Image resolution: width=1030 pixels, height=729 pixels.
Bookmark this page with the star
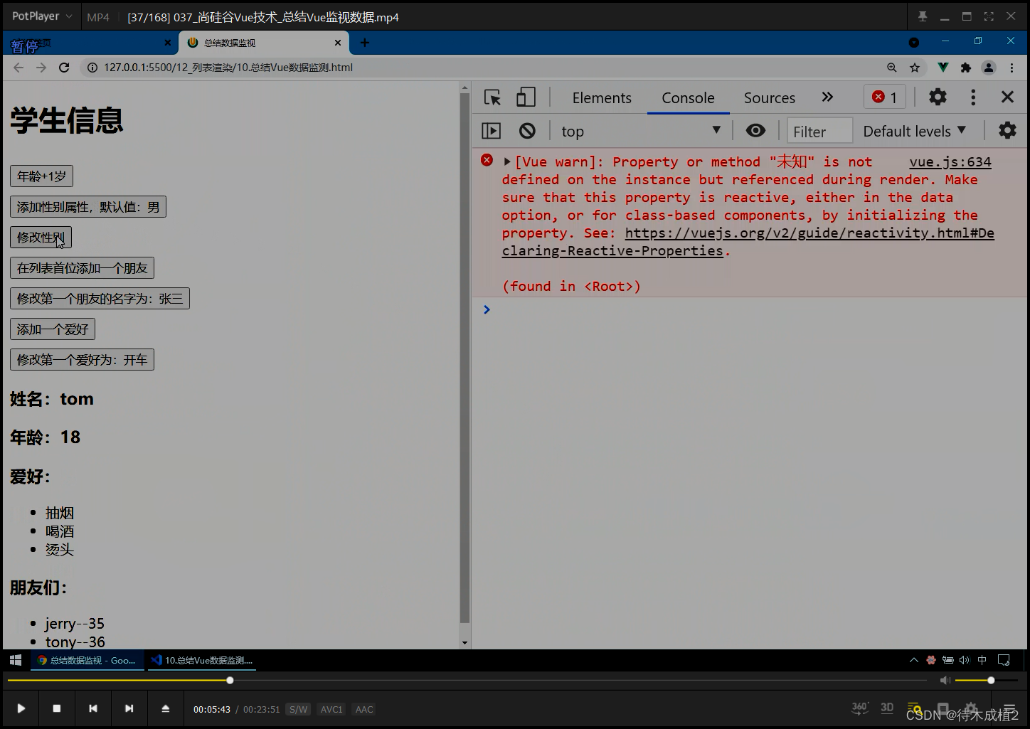(915, 68)
